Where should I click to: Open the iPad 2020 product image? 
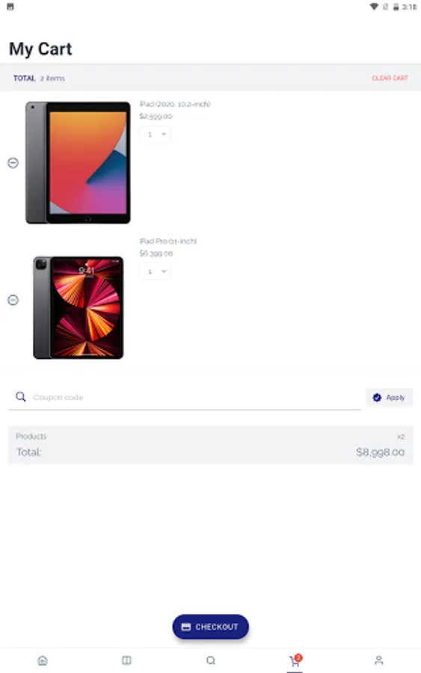78,163
